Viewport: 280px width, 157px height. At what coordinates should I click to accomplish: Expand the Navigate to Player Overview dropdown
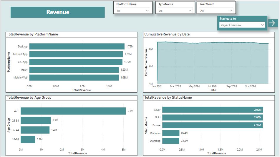click(x=242, y=25)
